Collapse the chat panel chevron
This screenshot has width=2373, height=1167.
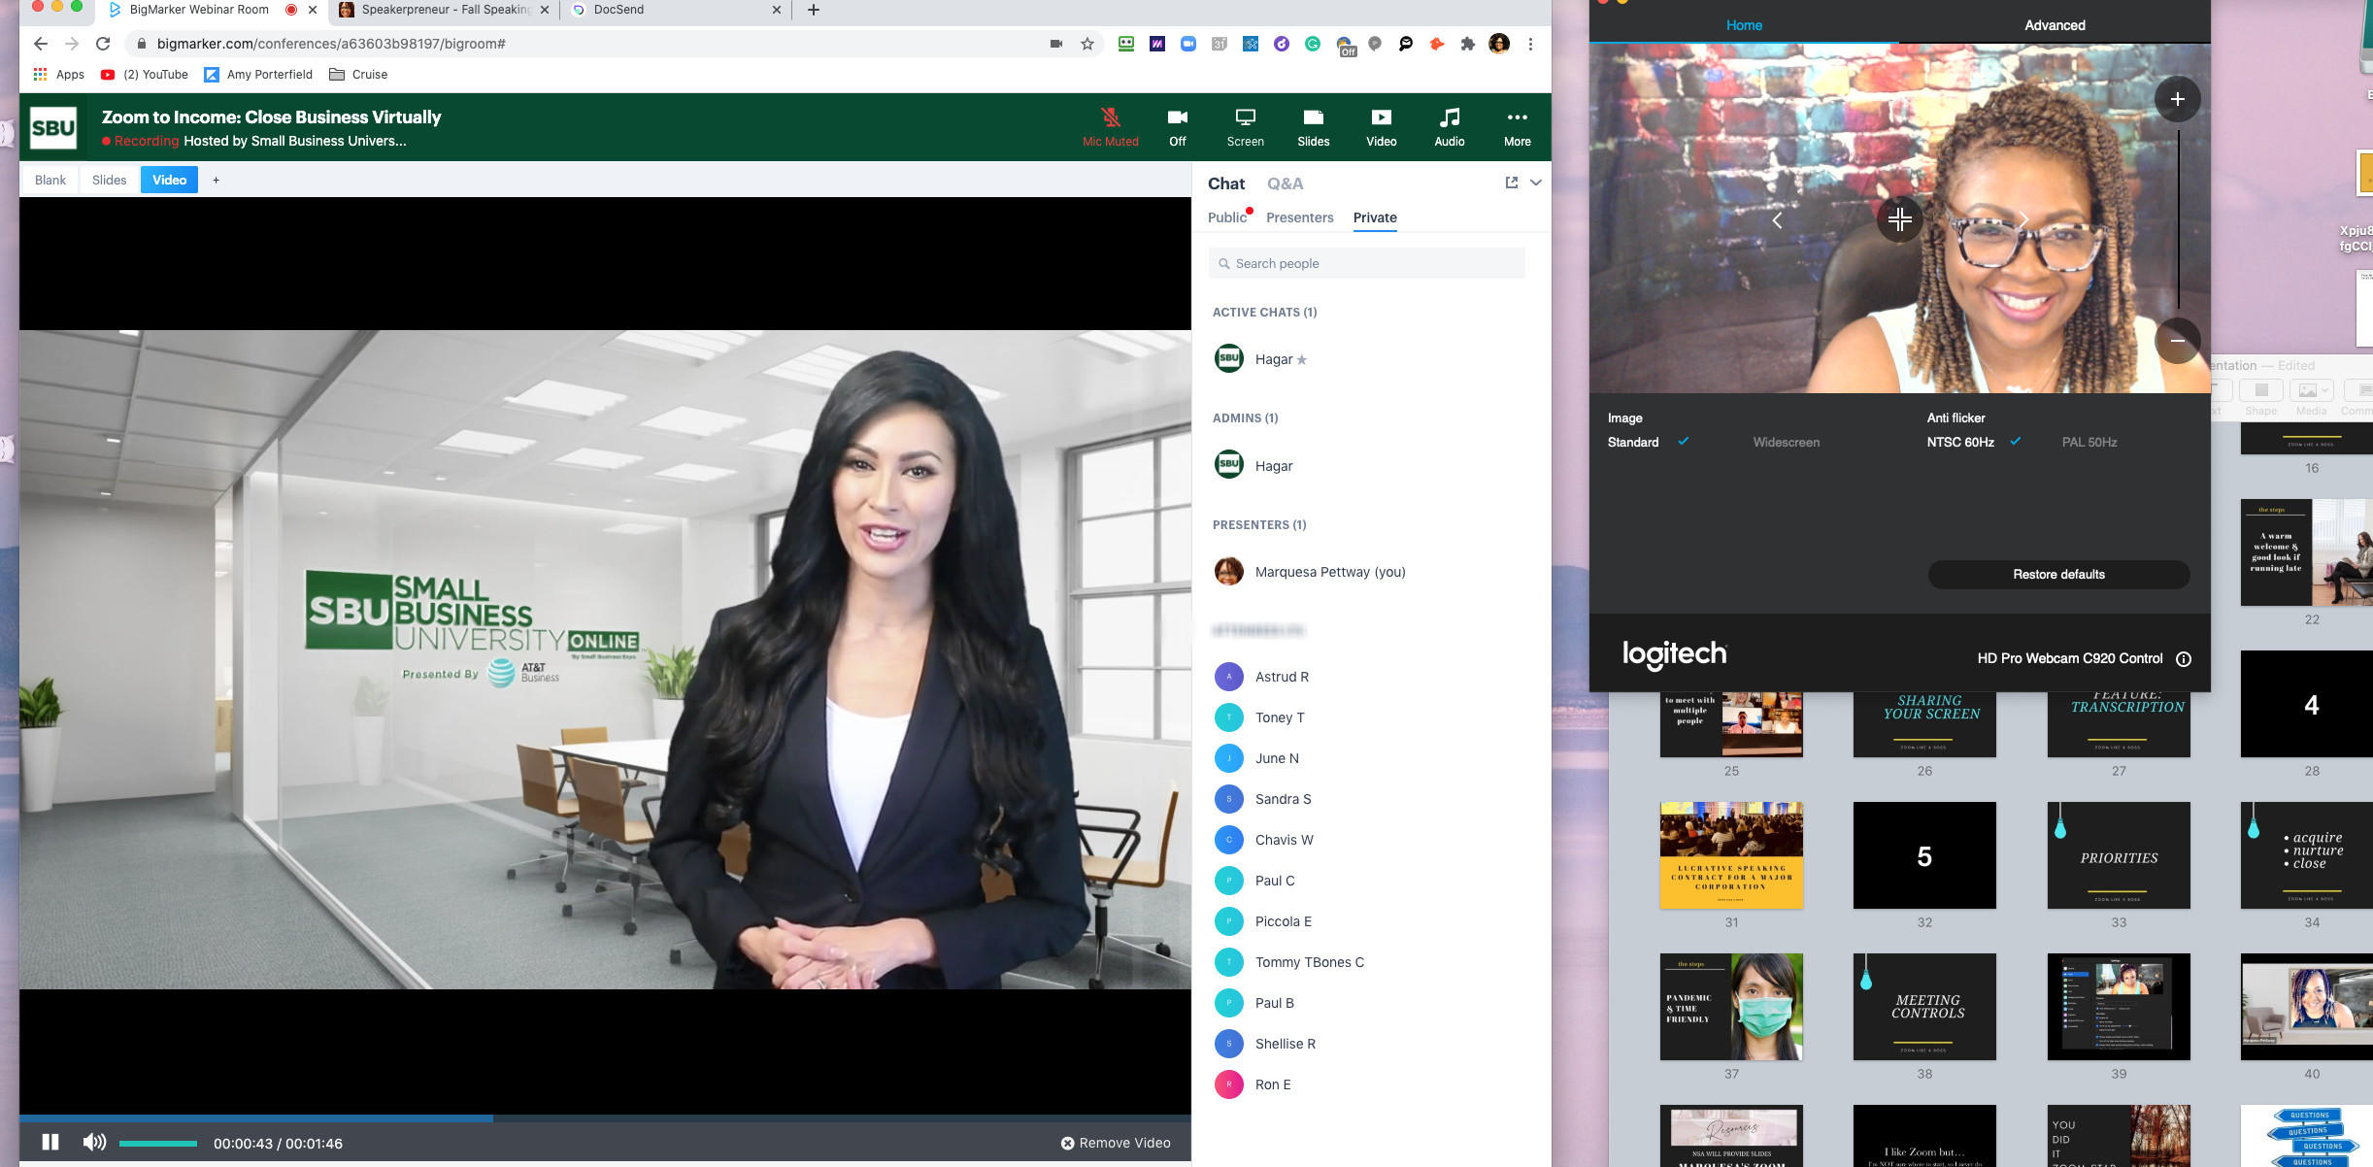(x=1536, y=183)
